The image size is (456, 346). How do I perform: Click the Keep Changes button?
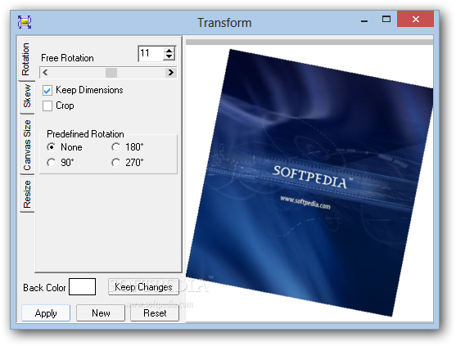tap(143, 287)
